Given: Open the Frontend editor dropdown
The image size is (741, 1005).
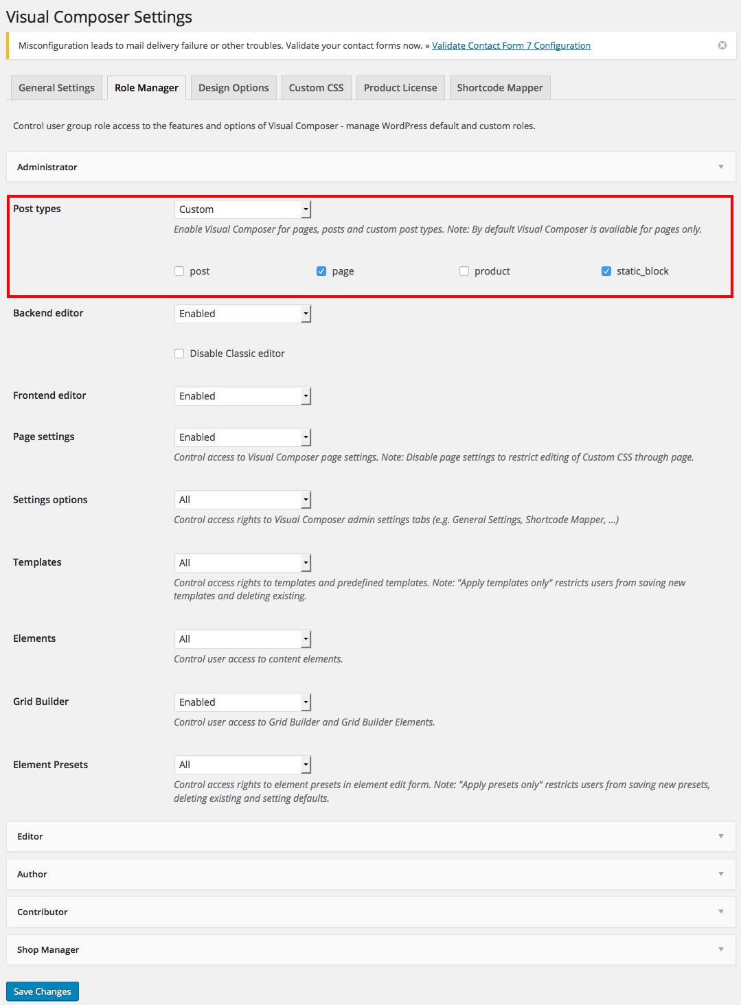Looking at the screenshot, I should tap(242, 396).
